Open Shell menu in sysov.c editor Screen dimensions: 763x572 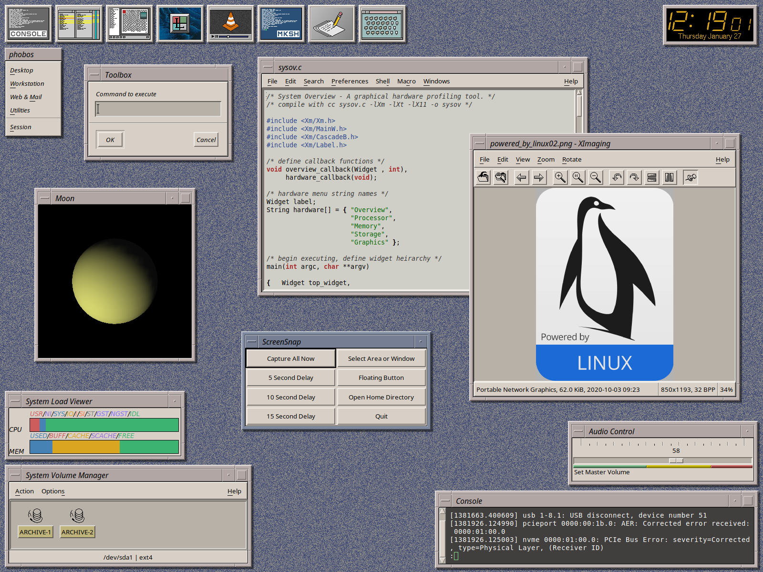(x=382, y=82)
